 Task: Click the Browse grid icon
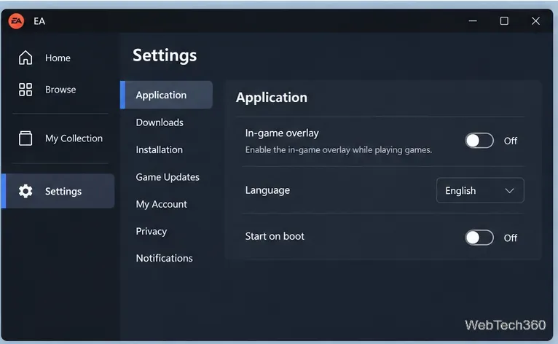pos(25,90)
